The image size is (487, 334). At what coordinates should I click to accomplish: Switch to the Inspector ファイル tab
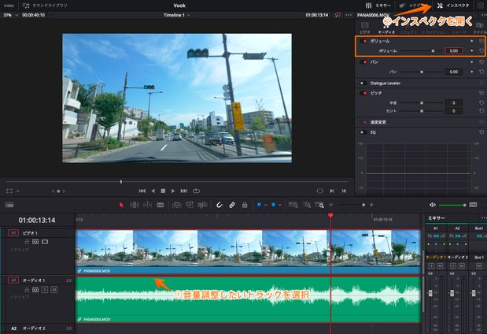tap(479, 28)
